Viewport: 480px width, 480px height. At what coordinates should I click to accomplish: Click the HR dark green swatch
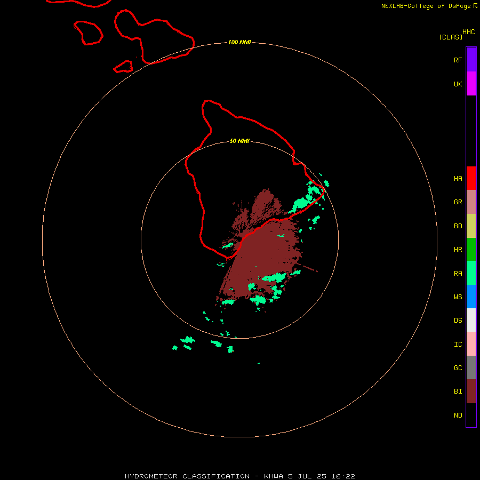coord(471,250)
